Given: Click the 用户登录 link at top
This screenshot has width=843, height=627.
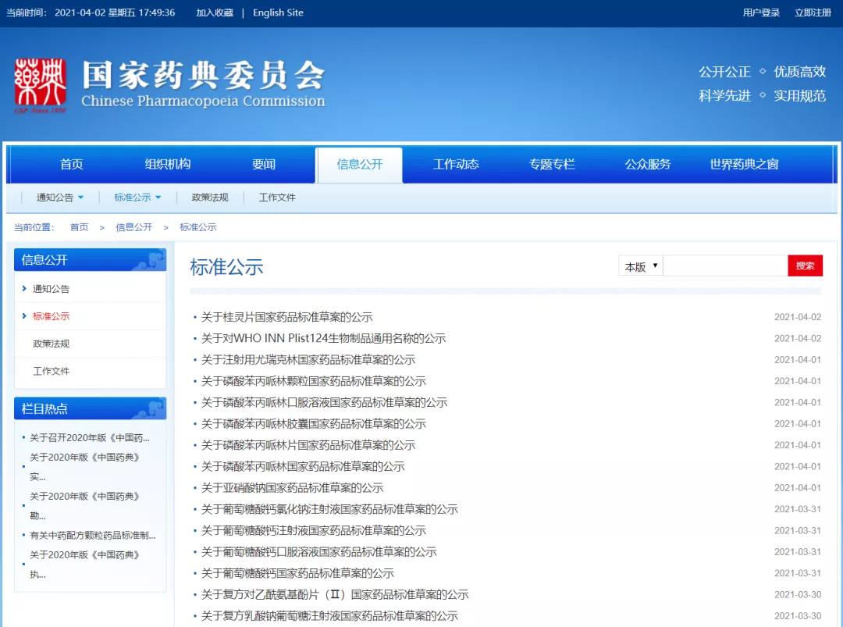Looking at the screenshot, I should point(761,12).
